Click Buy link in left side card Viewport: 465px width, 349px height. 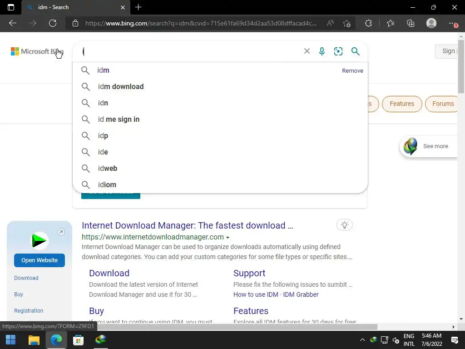(x=18, y=294)
